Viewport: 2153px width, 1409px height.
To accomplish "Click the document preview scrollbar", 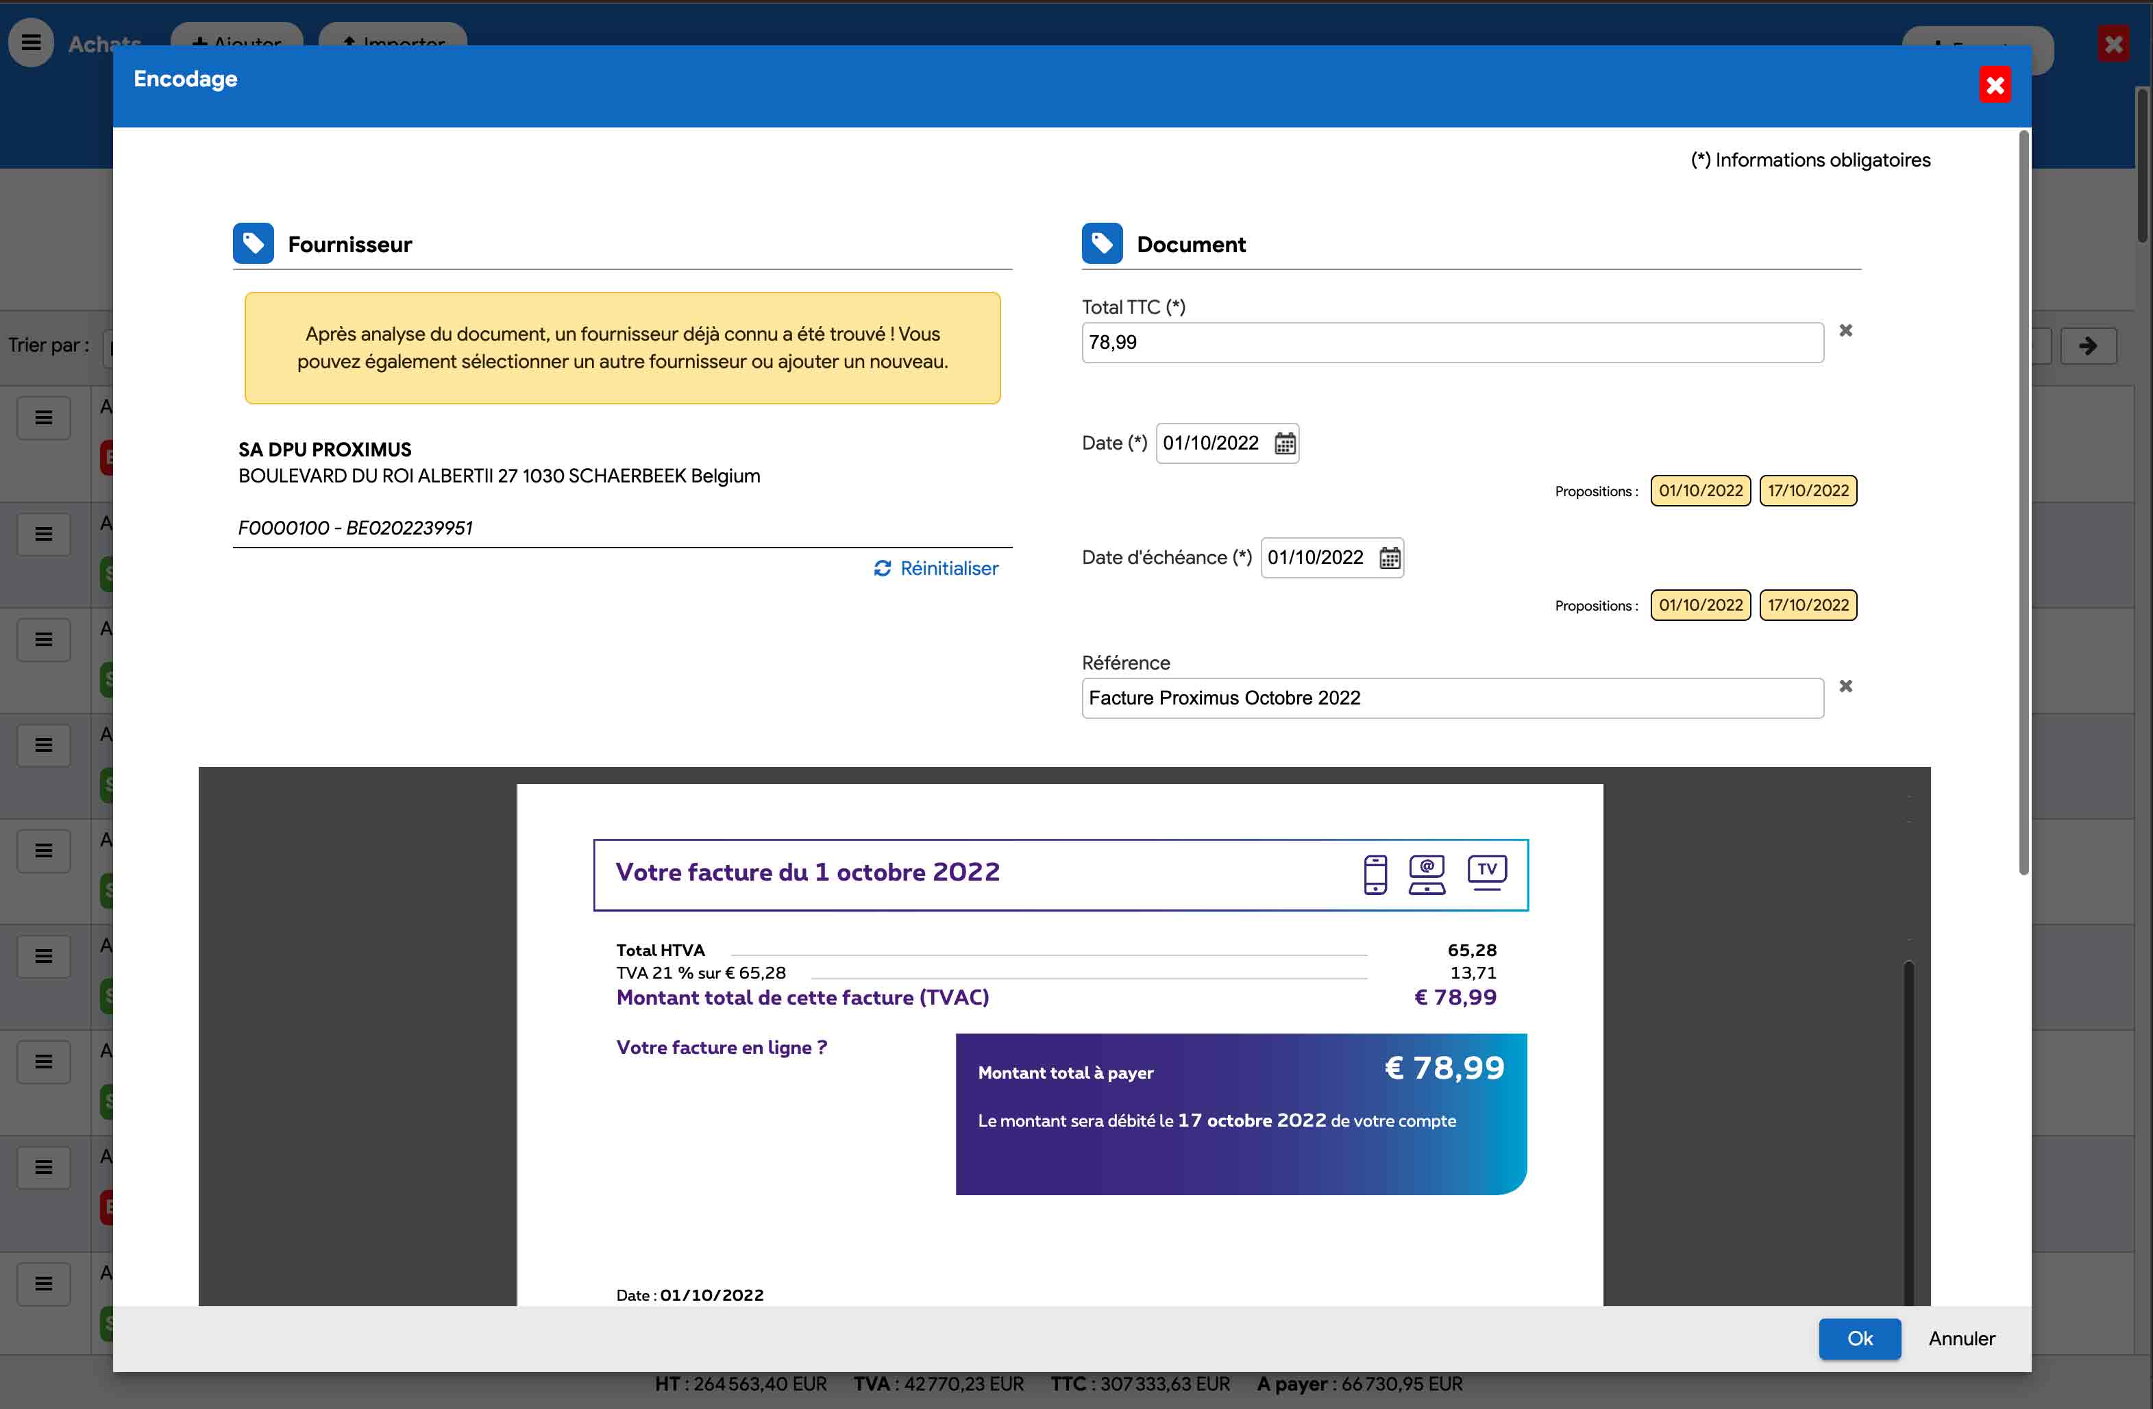I will (x=1908, y=1131).
